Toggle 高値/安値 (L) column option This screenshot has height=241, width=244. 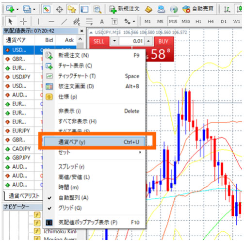click(94, 177)
